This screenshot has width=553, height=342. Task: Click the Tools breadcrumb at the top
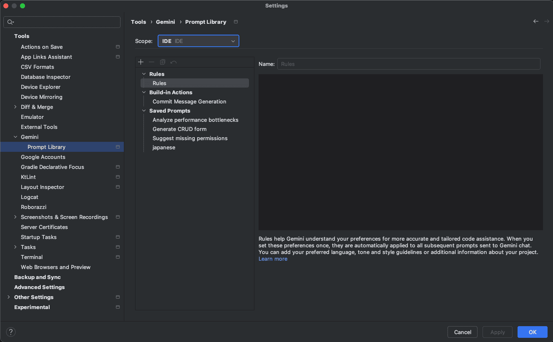coord(138,22)
